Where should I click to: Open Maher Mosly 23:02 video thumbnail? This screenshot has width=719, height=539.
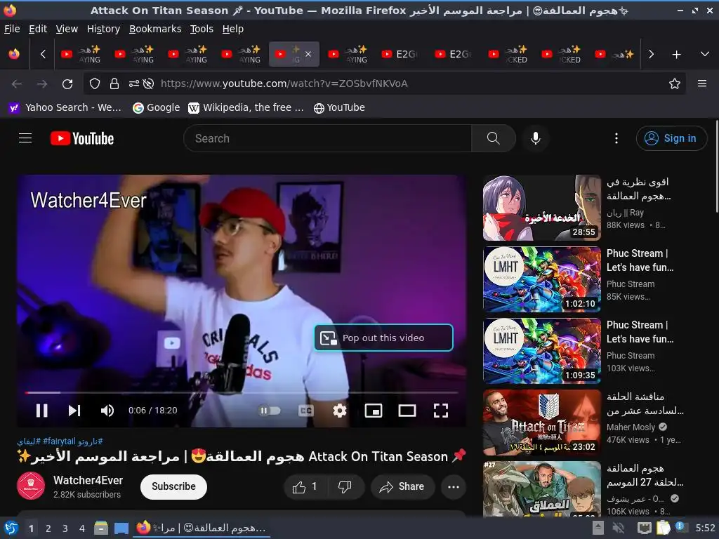[541, 422]
